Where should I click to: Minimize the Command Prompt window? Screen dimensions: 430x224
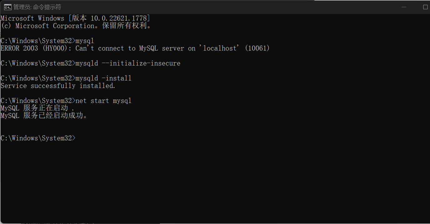404,7
